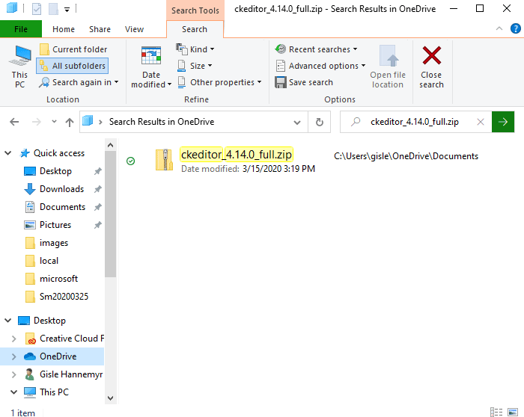
Task: Click navigation pane scroll down arrow
Action: click(x=111, y=398)
